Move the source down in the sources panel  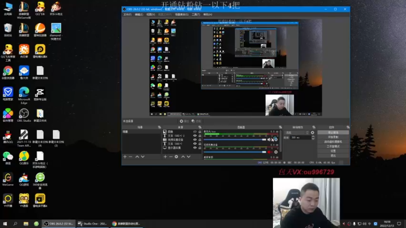click(188, 157)
